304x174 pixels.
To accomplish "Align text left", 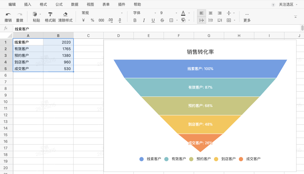I will [202, 13].
